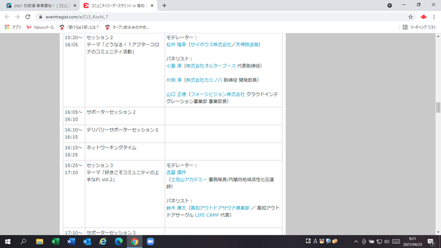Launch Internet Explorer from the taskbar
The height and width of the screenshot is (248, 441).
coord(103,242)
